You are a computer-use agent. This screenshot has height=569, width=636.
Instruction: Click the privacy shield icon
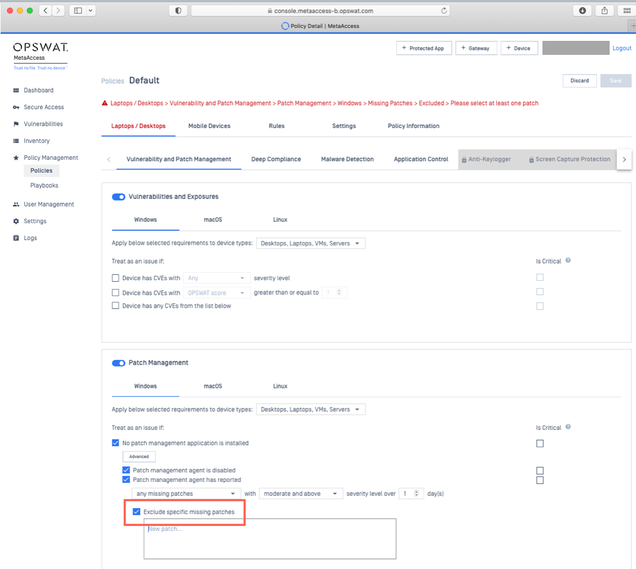click(178, 11)
